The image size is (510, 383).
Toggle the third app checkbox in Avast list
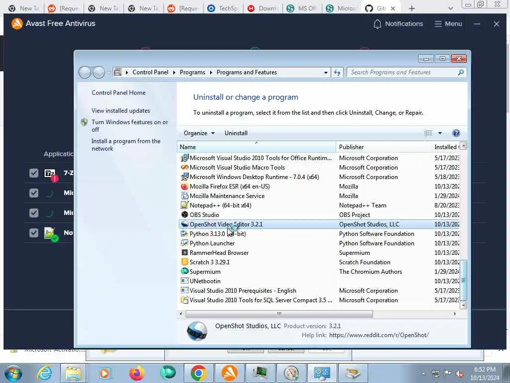click(34, 212)
